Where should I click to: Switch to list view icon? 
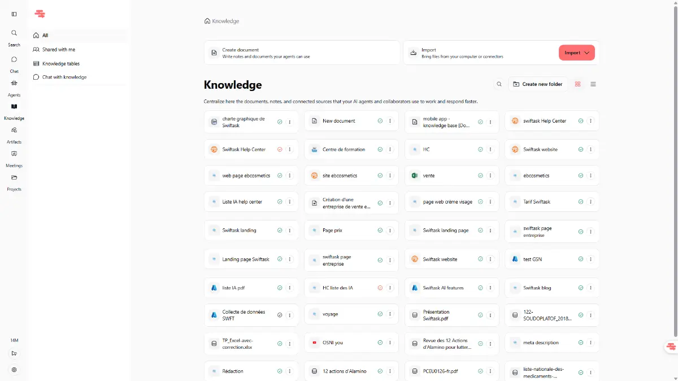pos(593,84)
